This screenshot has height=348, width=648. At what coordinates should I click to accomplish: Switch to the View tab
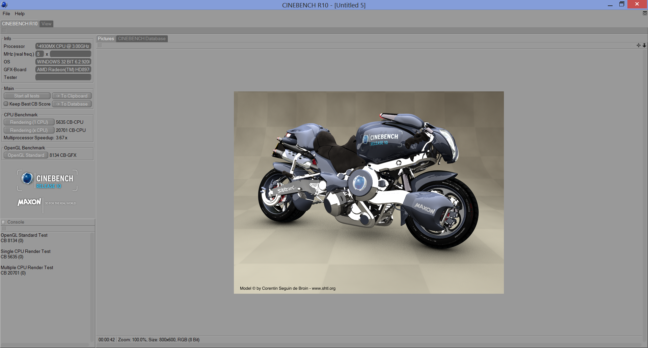[47, 24]
